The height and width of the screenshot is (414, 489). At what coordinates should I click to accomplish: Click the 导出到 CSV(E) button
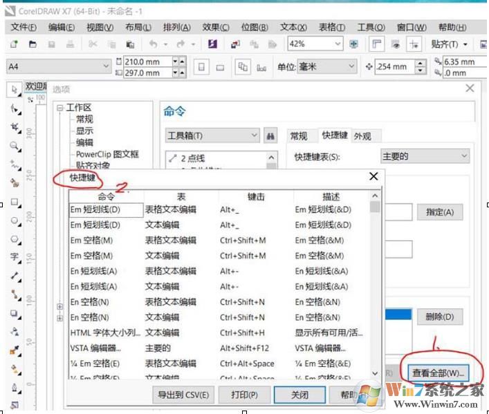click(x=183, y=395)
